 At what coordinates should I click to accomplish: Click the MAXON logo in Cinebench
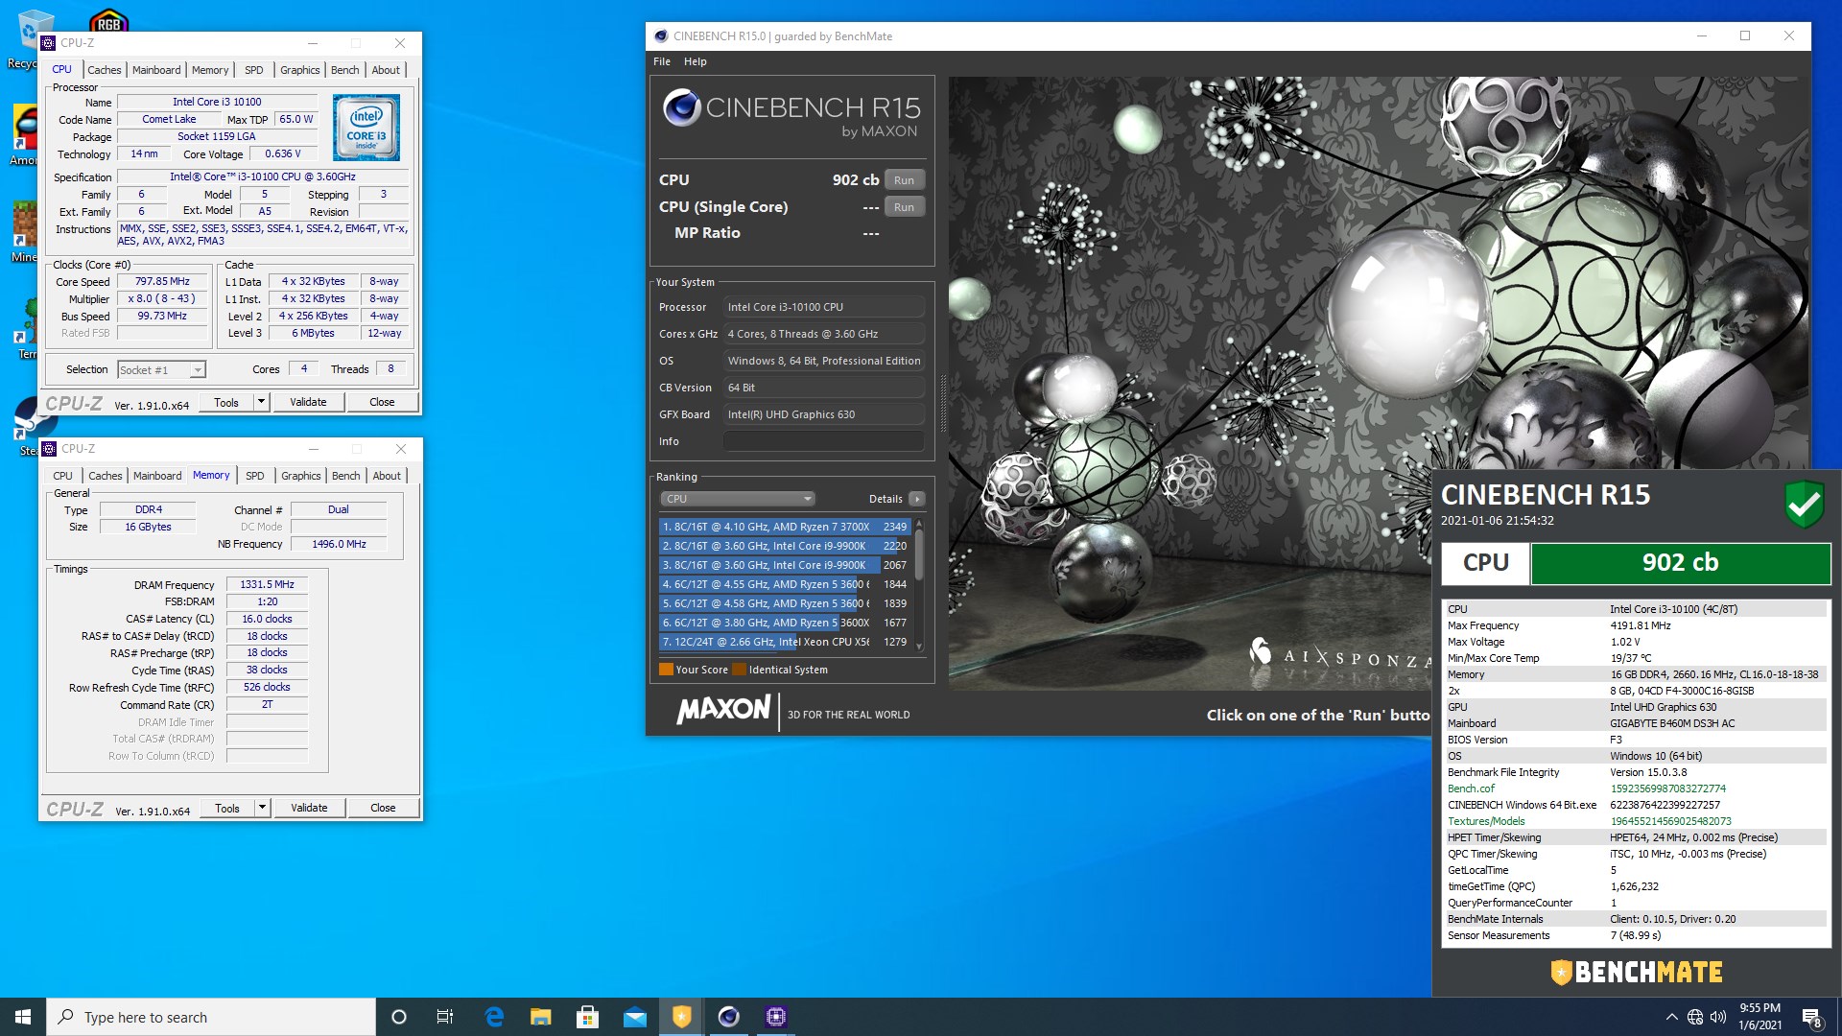pos(723,710)
